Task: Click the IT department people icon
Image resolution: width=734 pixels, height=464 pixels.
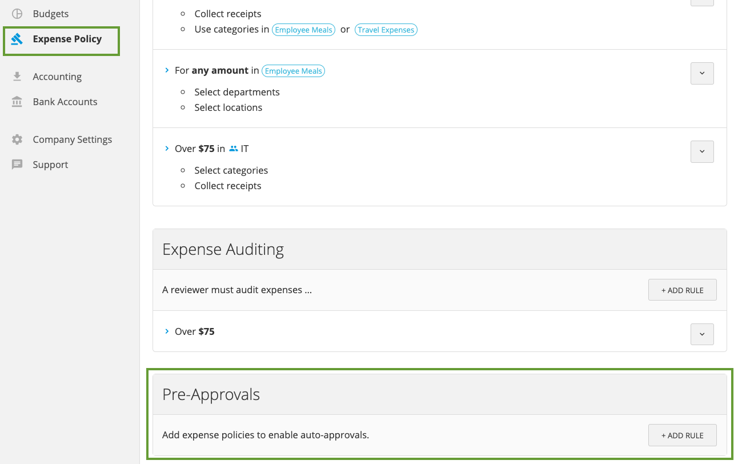Action: click(233, 149)
